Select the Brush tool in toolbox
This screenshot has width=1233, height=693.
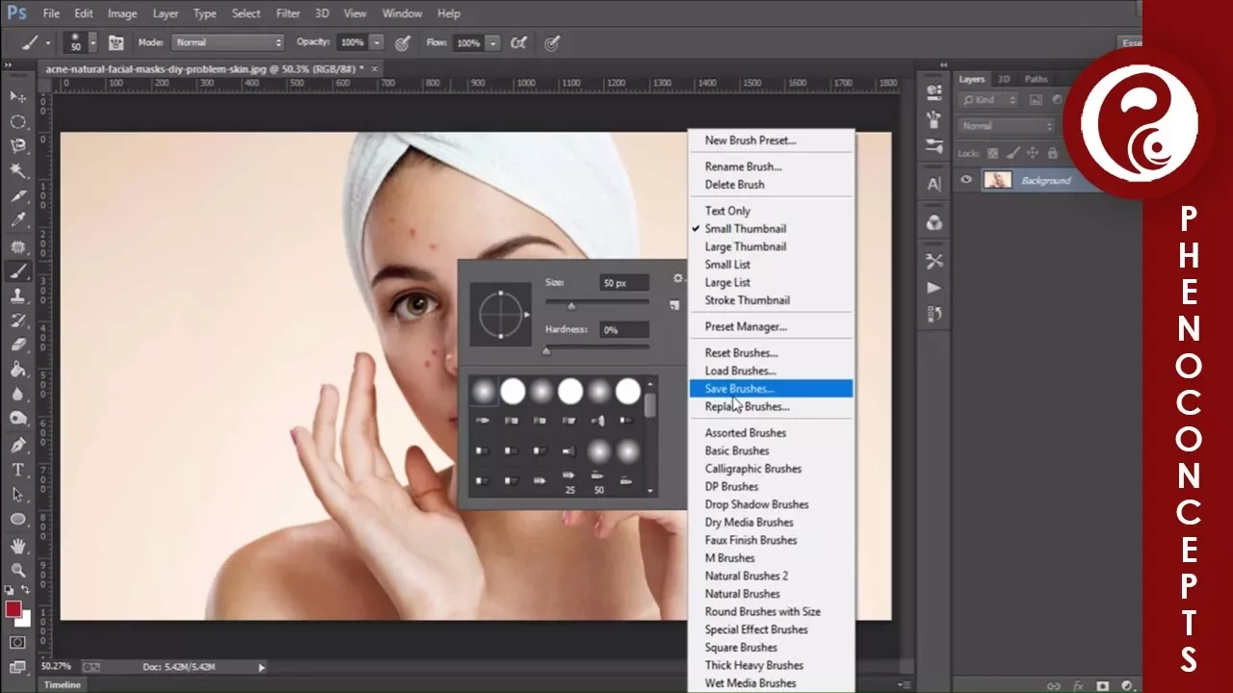coord(17,271)
